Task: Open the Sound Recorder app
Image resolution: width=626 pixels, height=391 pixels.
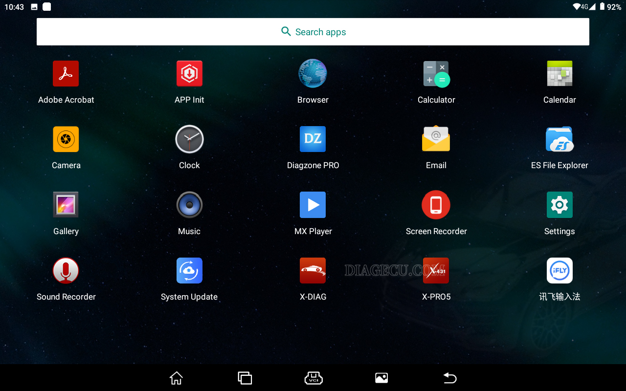Action: pyautogui.click(x=66, y=271)
